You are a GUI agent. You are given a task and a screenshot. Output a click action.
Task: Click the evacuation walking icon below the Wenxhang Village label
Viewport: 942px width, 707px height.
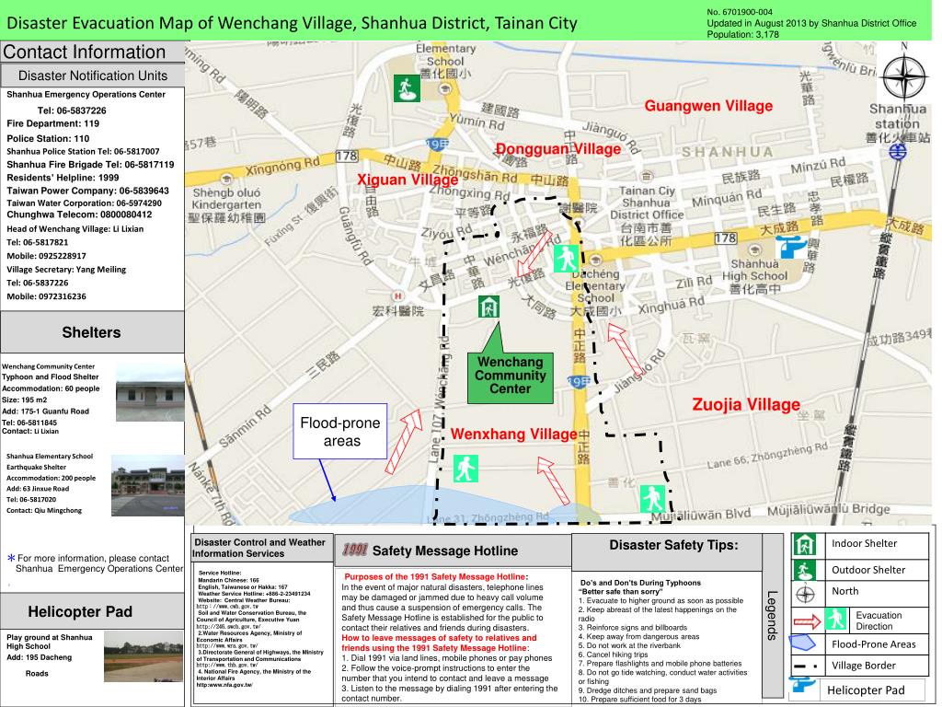pos(465,469)
